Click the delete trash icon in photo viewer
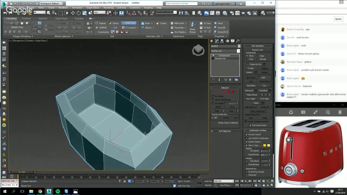Viewport: 347px width, 195px height. pos(340,112)
